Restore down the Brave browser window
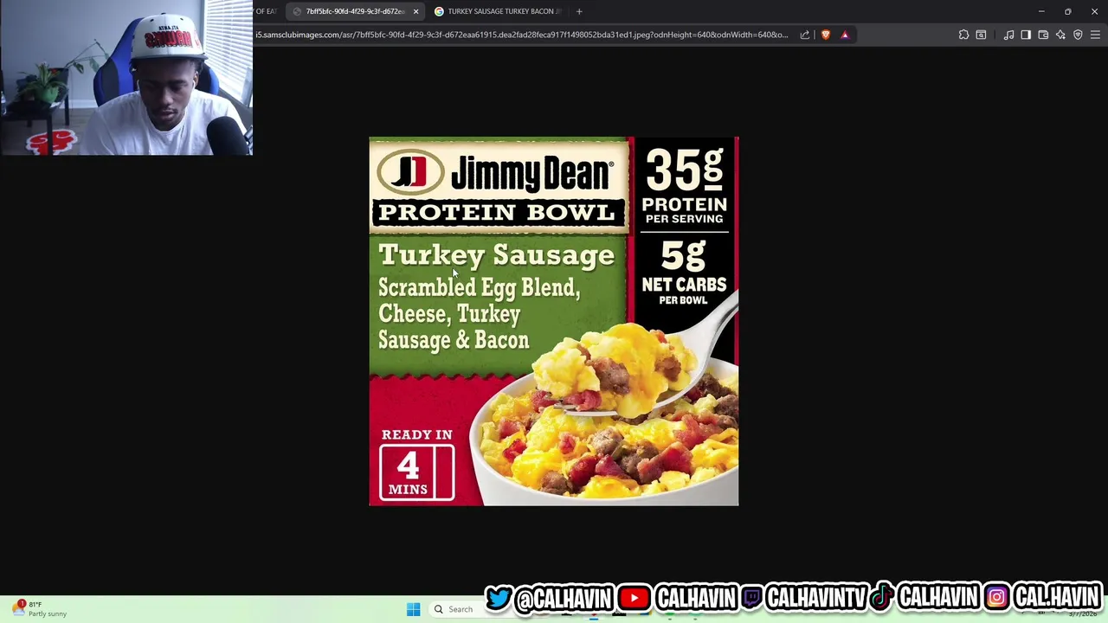This screenshot has width=1108, height=623. (x=1068, y=11)
